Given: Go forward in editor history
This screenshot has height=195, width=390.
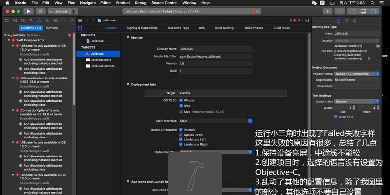Looking at the screenshot, I should point(93,20).
